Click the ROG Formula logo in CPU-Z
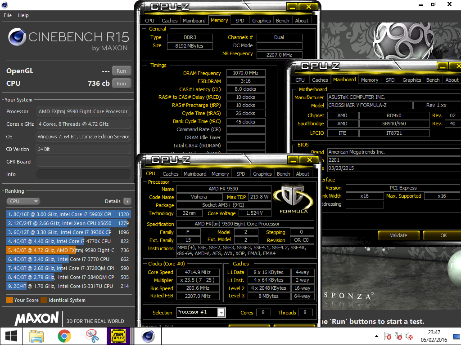Image resolution: width=461 pixels, height=345 pixels. pyautogui.click(x=293, y=199)
